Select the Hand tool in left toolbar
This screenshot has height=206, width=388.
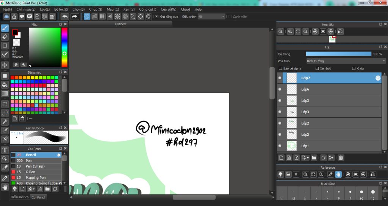(x=5, y=187)
